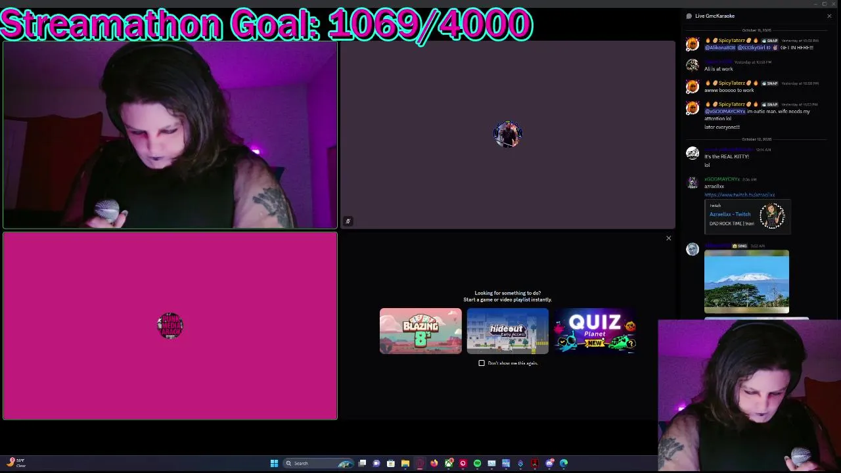Click the round logo avatar in the pink tile
This screenshot has width=841, height=473.
(x=170, y=325)
